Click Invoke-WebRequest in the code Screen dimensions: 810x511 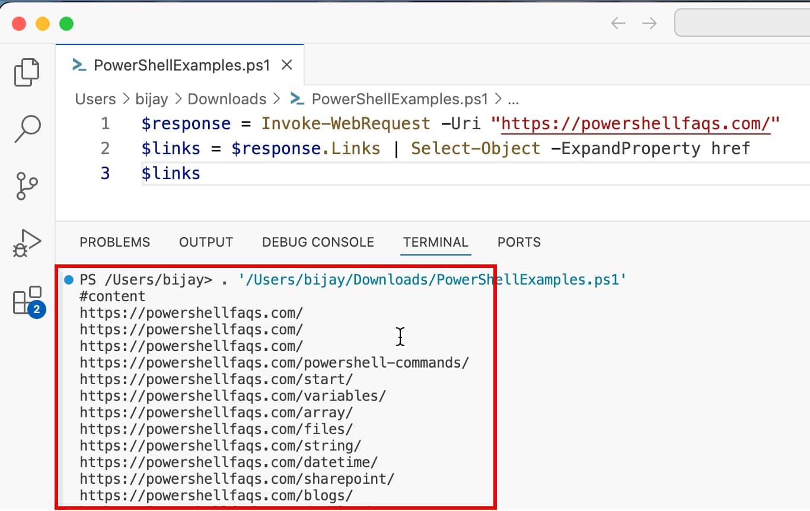pos(346,123)
